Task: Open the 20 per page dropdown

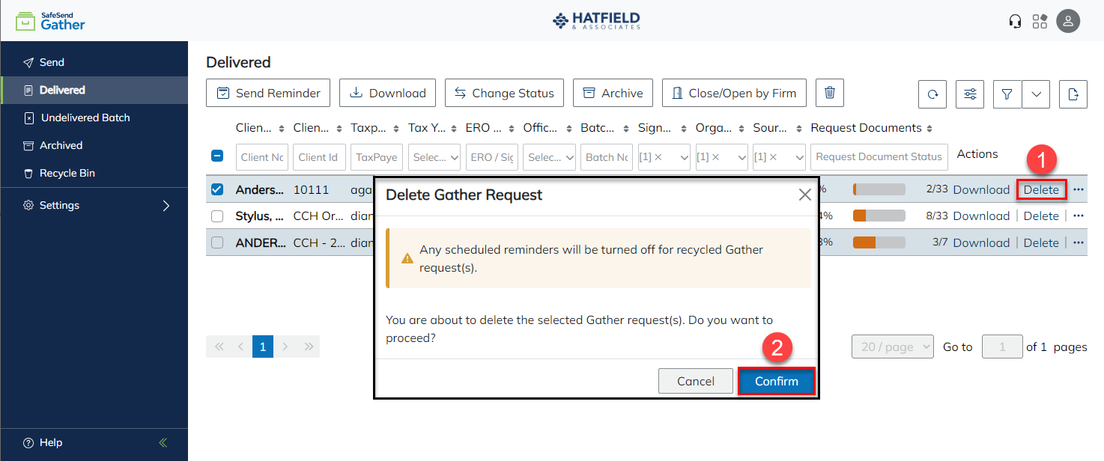Action: pos(892,346)
